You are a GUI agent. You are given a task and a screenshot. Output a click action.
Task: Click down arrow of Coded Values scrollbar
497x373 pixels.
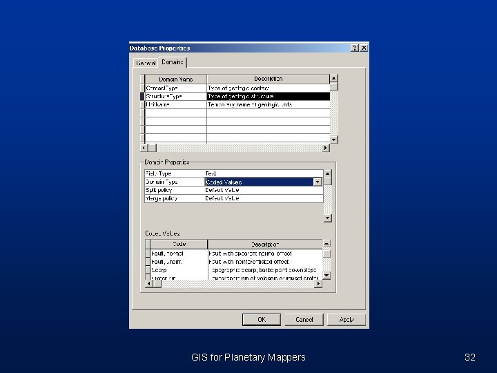coord(327,276)
